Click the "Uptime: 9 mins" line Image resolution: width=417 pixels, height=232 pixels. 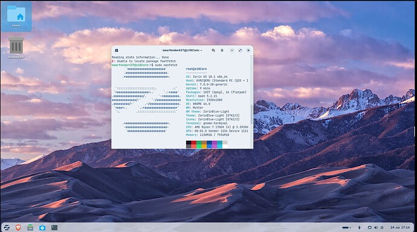pos(198,88)
